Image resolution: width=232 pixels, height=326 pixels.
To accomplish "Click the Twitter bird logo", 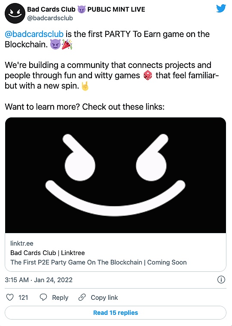I will click(221, 9).
